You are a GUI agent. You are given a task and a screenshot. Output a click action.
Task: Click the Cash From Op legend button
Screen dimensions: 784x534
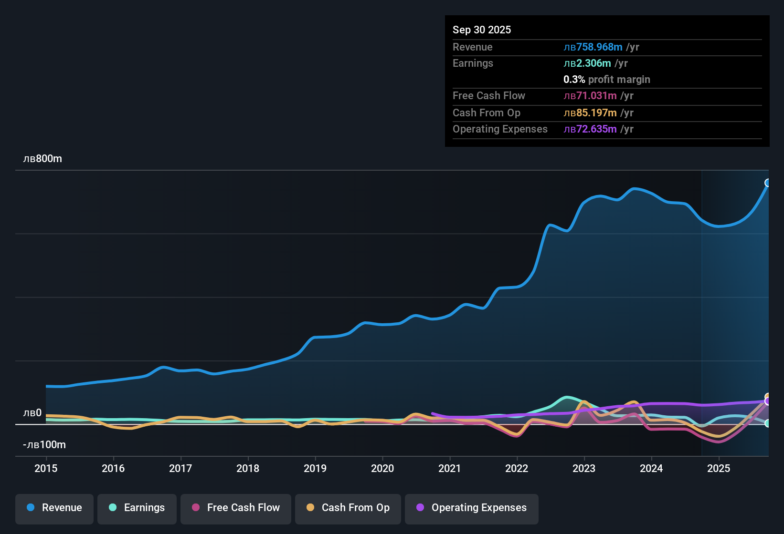click(348, 508)
